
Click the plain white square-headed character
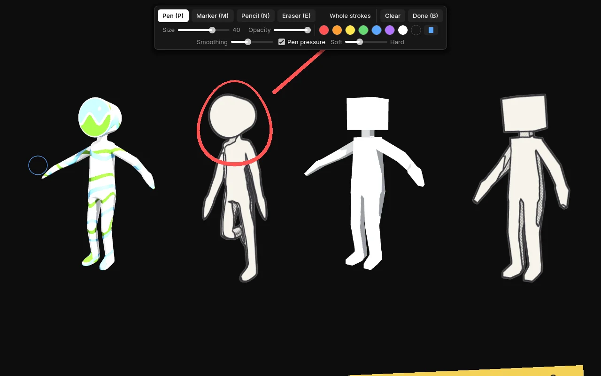[x=365, y=183]
